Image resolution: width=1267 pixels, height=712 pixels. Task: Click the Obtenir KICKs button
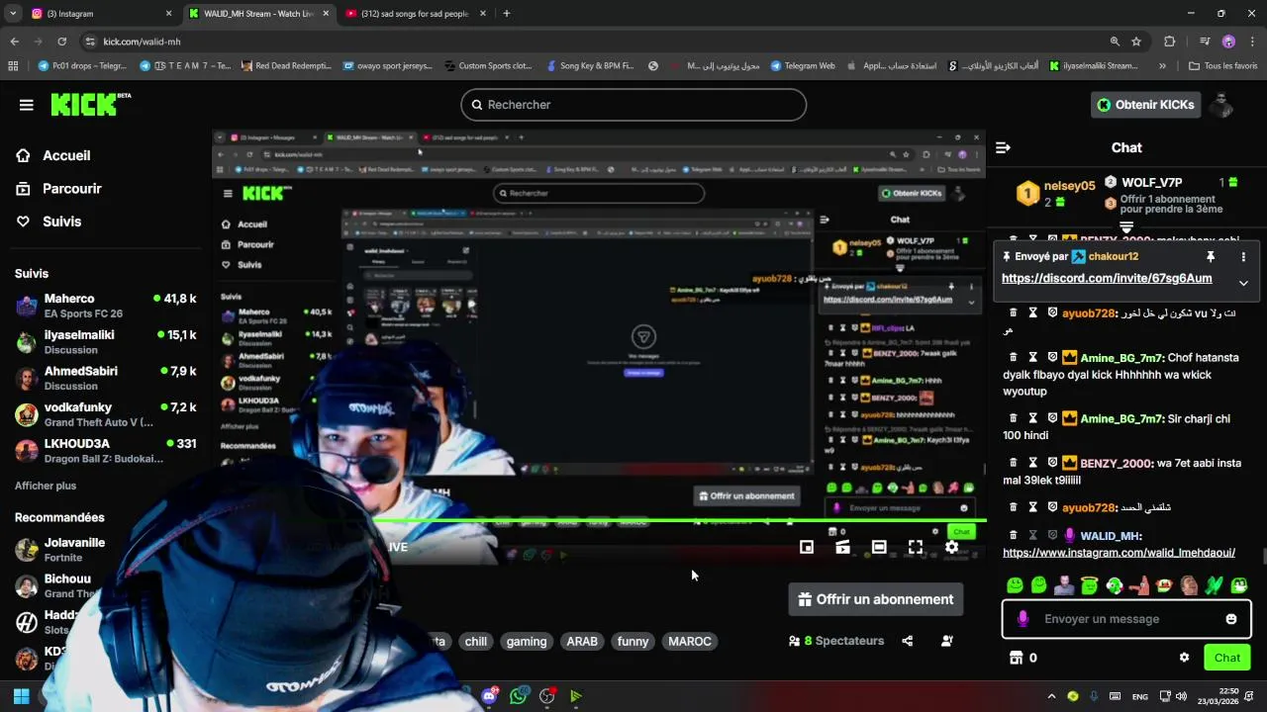click(x=1145, y=105)
